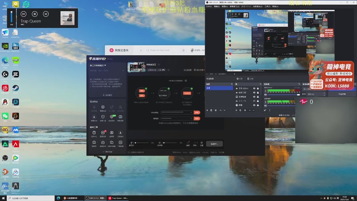Click microphone icon in NetEase Music search
357x201 pixels.
[x=183, y=50]
